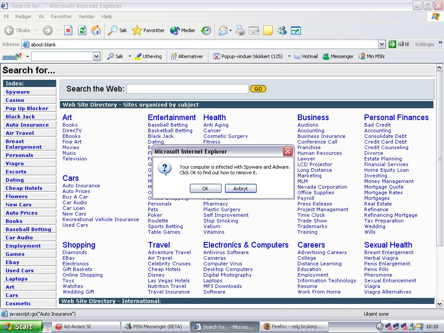This screenshot has width=444, height=333.
Task: Open Hotmail from MSN toolbar
Action: [306, 56]
